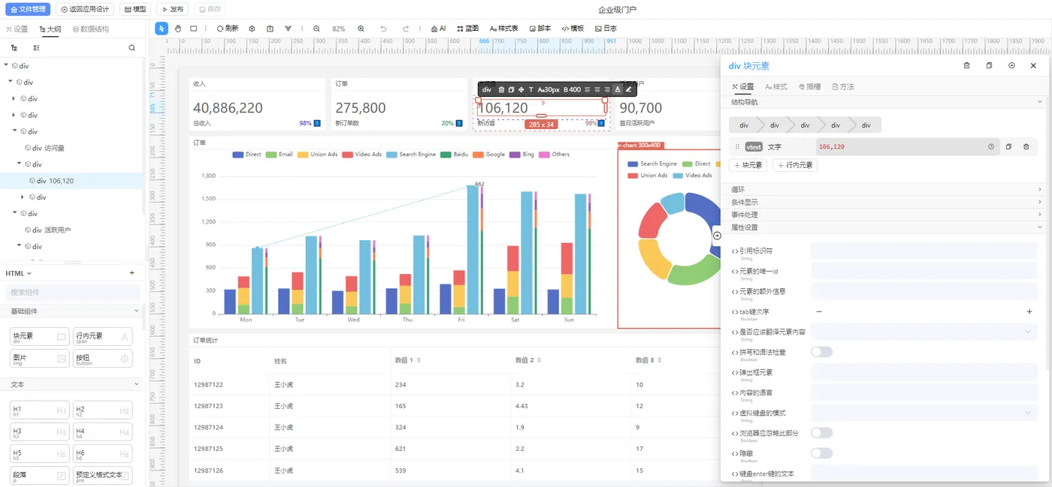Open background highlight color in floating toolbar
This screenshot has height=487, width=1052.
[628, 89]
